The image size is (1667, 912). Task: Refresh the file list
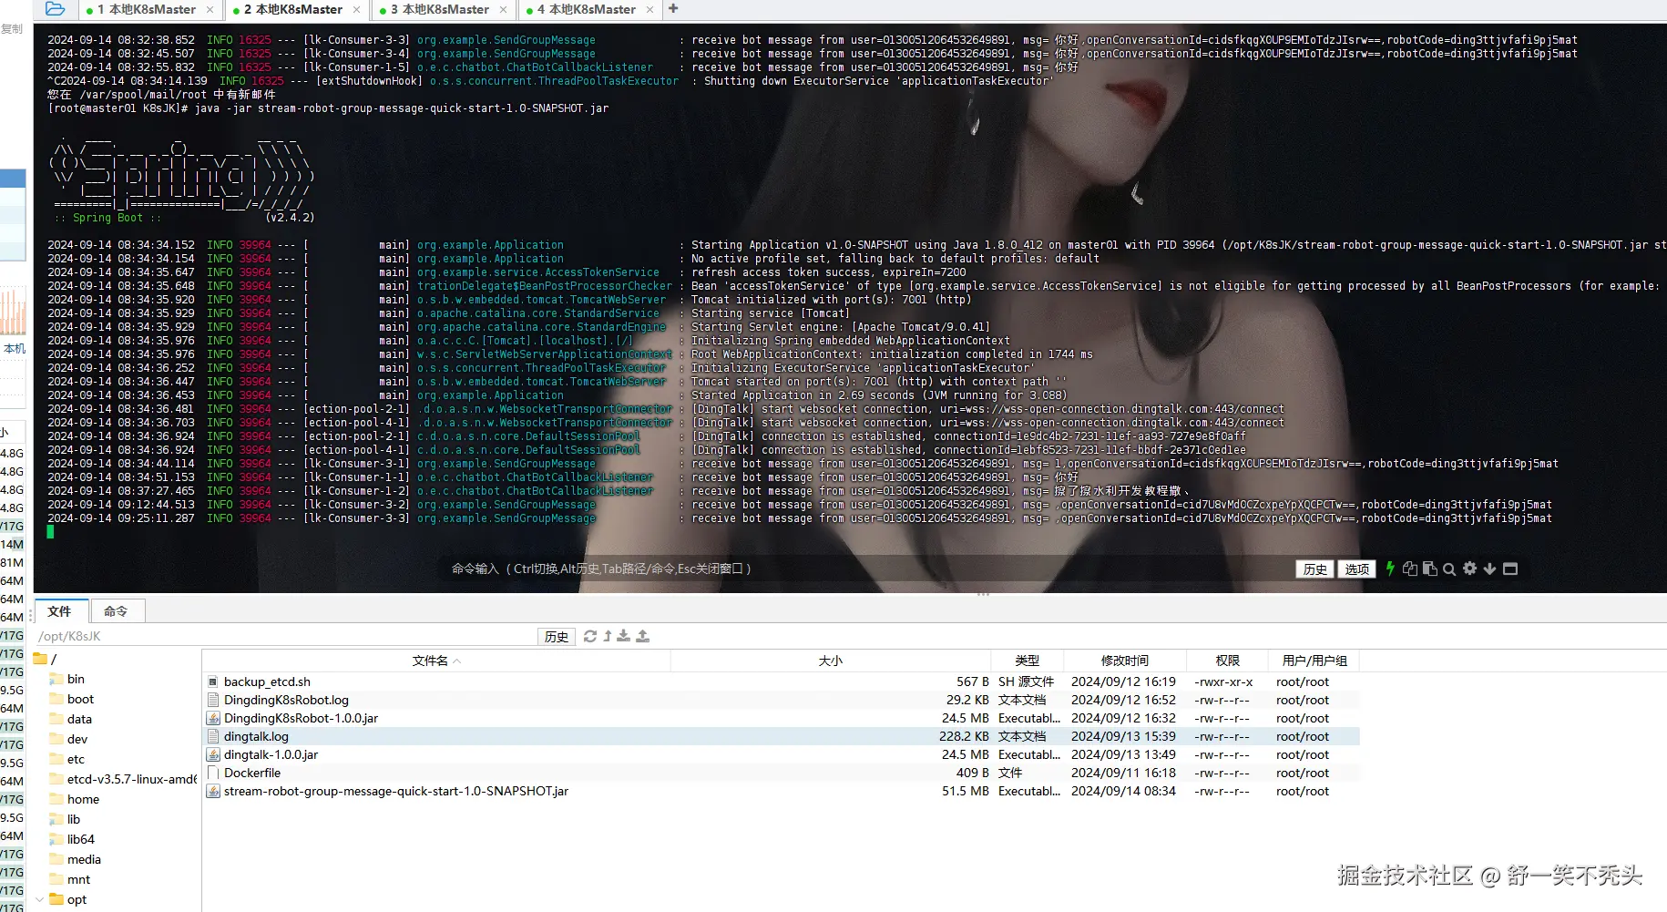click(590, 636)
